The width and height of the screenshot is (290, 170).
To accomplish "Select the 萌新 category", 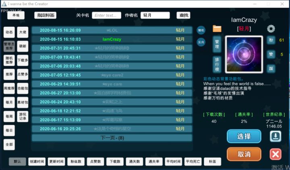I will point(23,46).
